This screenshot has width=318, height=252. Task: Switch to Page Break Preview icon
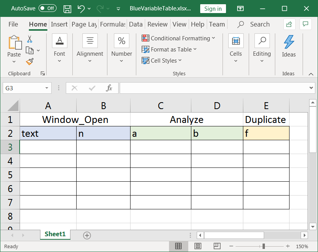(217, 246)
